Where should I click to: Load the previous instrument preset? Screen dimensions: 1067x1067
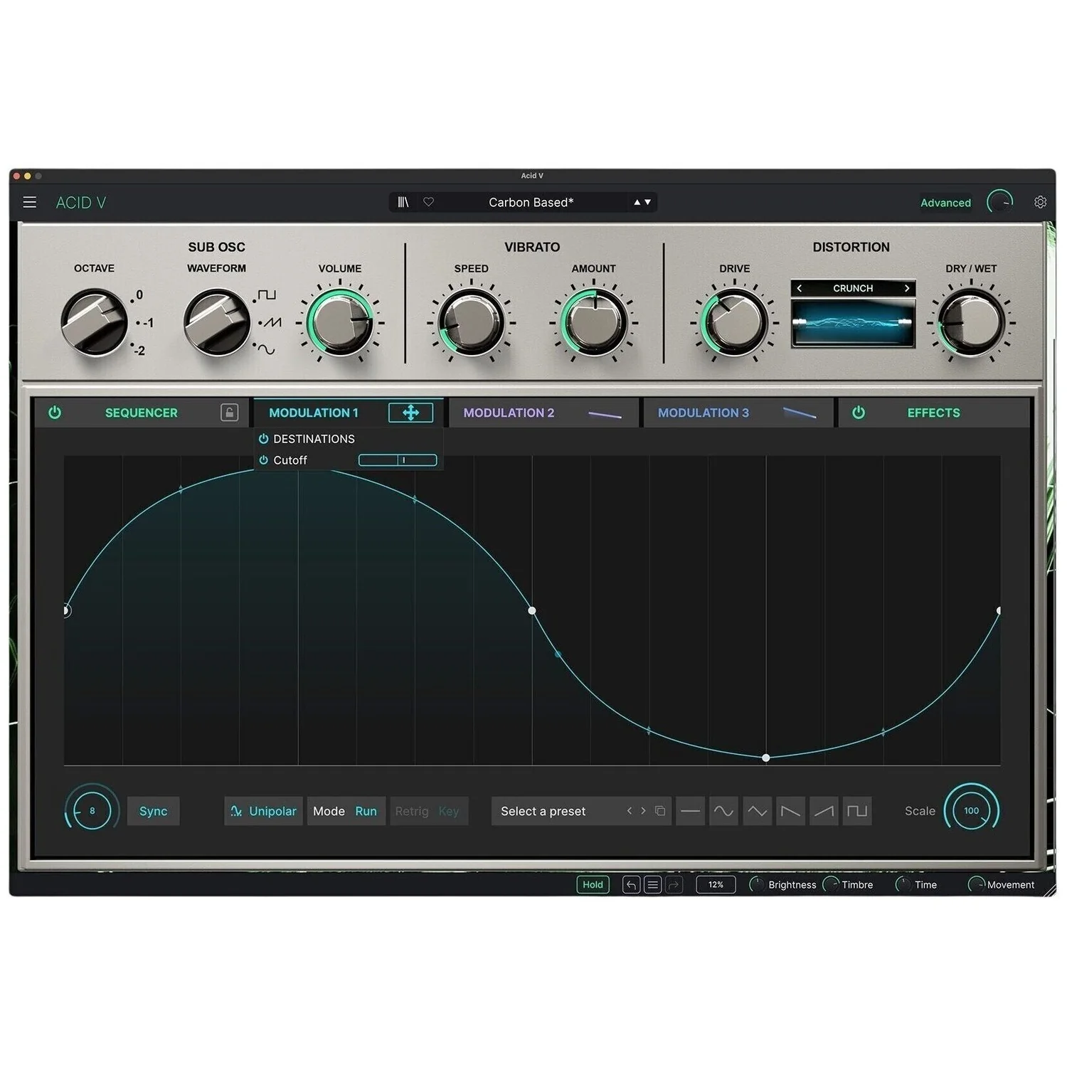coord(637,203)
